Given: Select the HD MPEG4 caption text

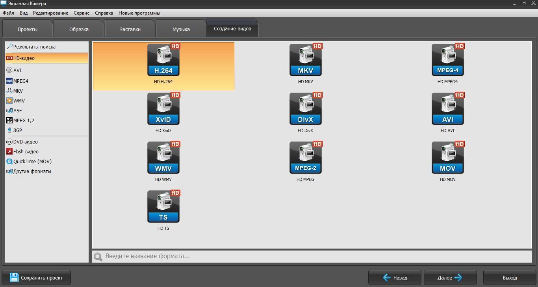Looking at the screenshot, I should [448, 82].
